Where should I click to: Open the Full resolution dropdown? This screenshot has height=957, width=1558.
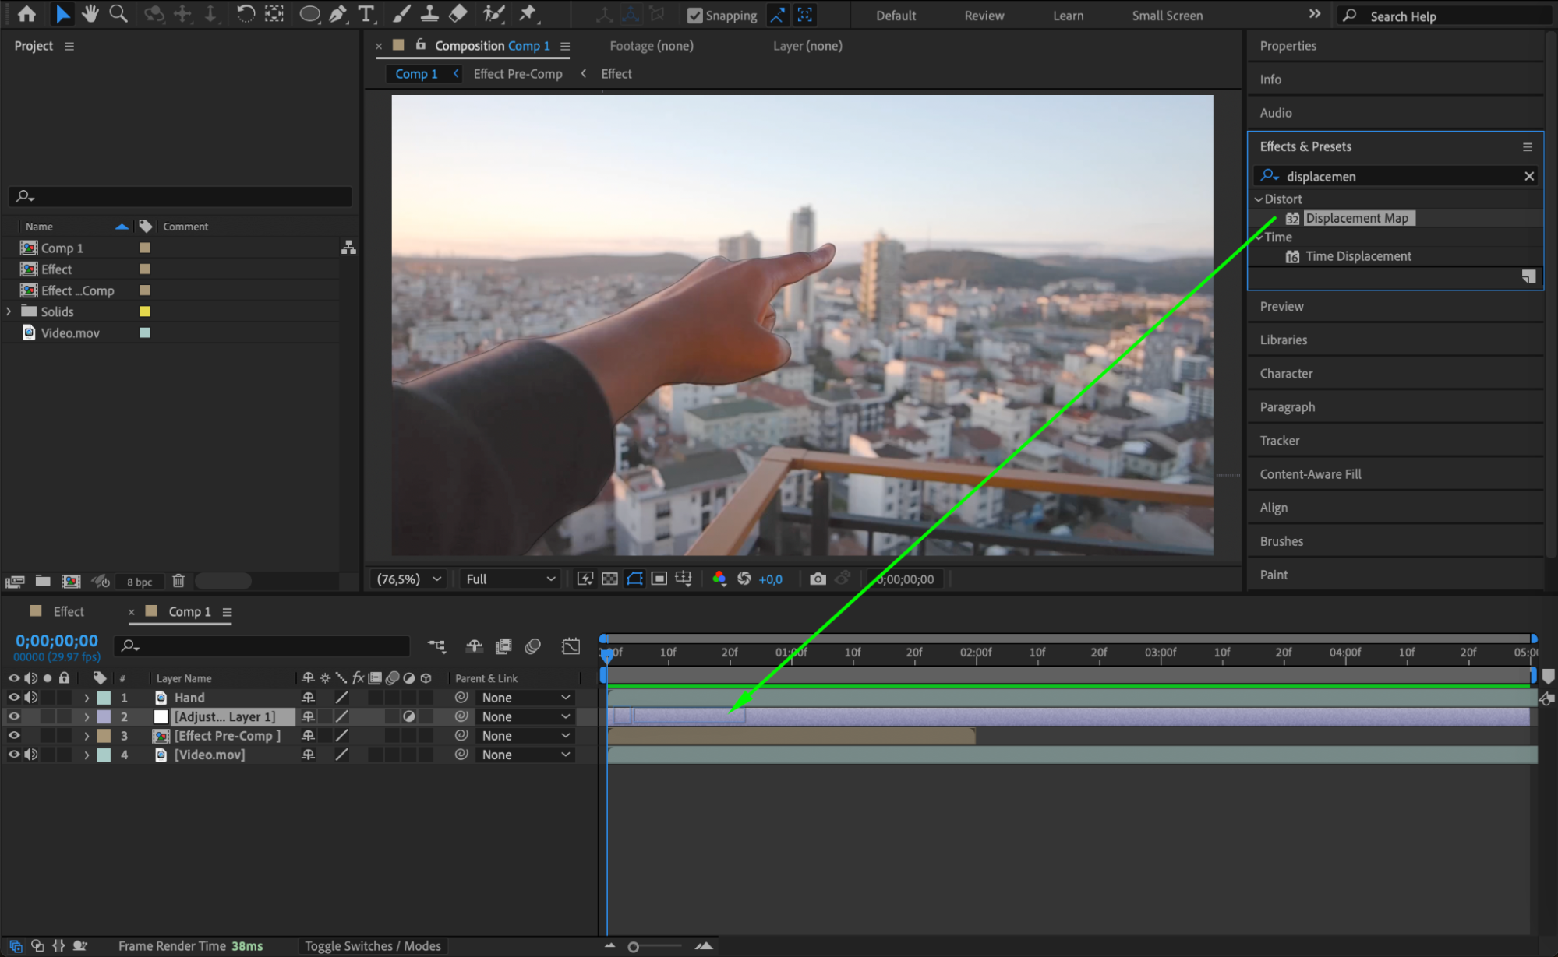(511, 579)
